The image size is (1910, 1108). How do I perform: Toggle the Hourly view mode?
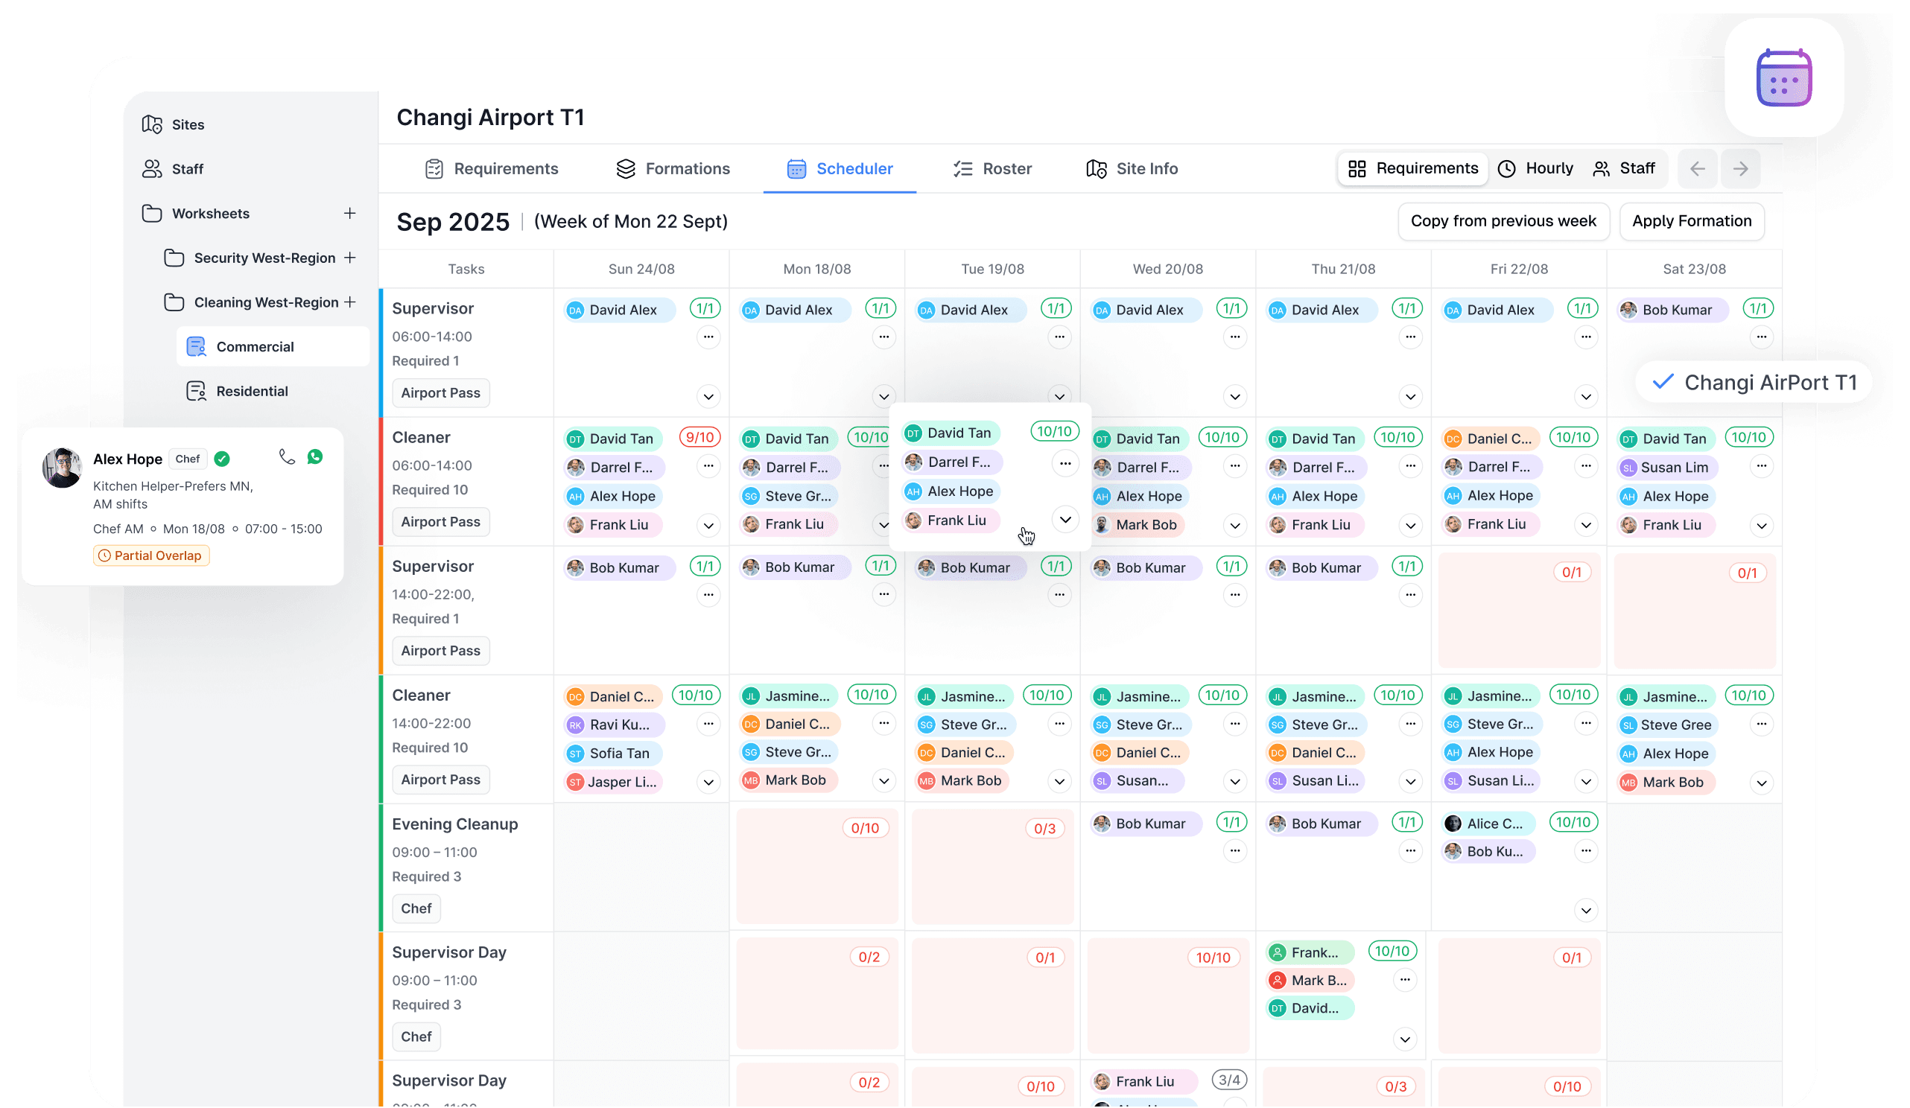click(x=1535, y=168)
